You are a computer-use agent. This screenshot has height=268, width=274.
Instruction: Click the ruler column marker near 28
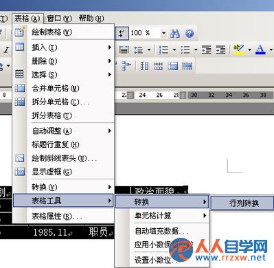tap(183, 95)
